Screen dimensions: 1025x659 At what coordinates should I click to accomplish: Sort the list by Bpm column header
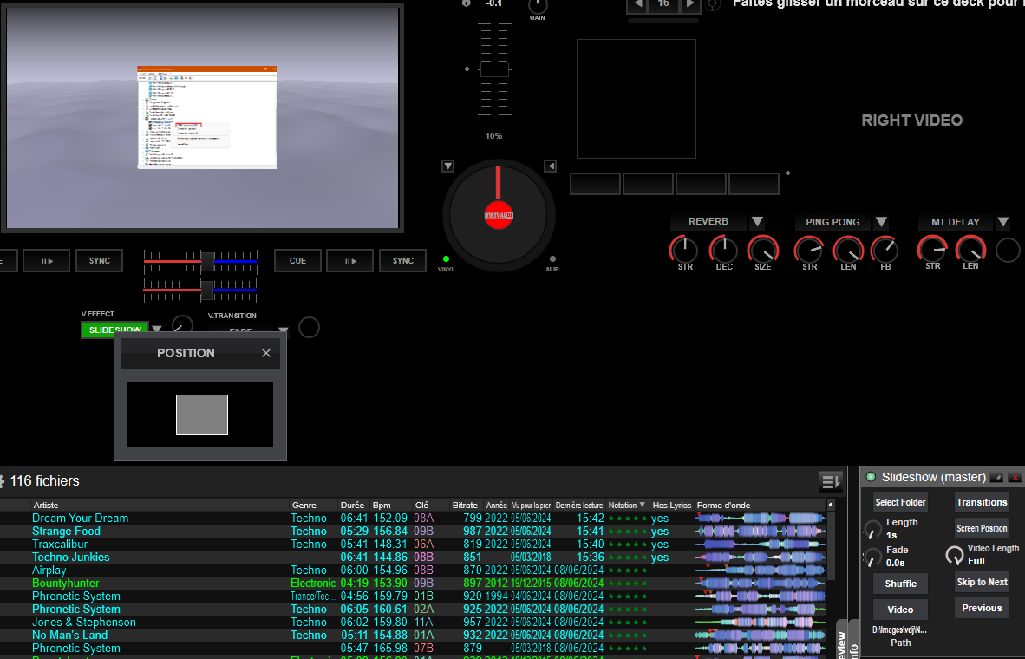382,505
